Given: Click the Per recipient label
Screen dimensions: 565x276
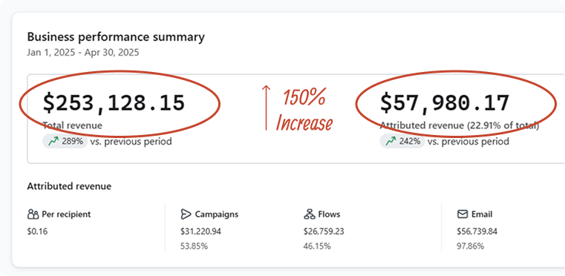Looking at the screenshot, I should point(66,214).
